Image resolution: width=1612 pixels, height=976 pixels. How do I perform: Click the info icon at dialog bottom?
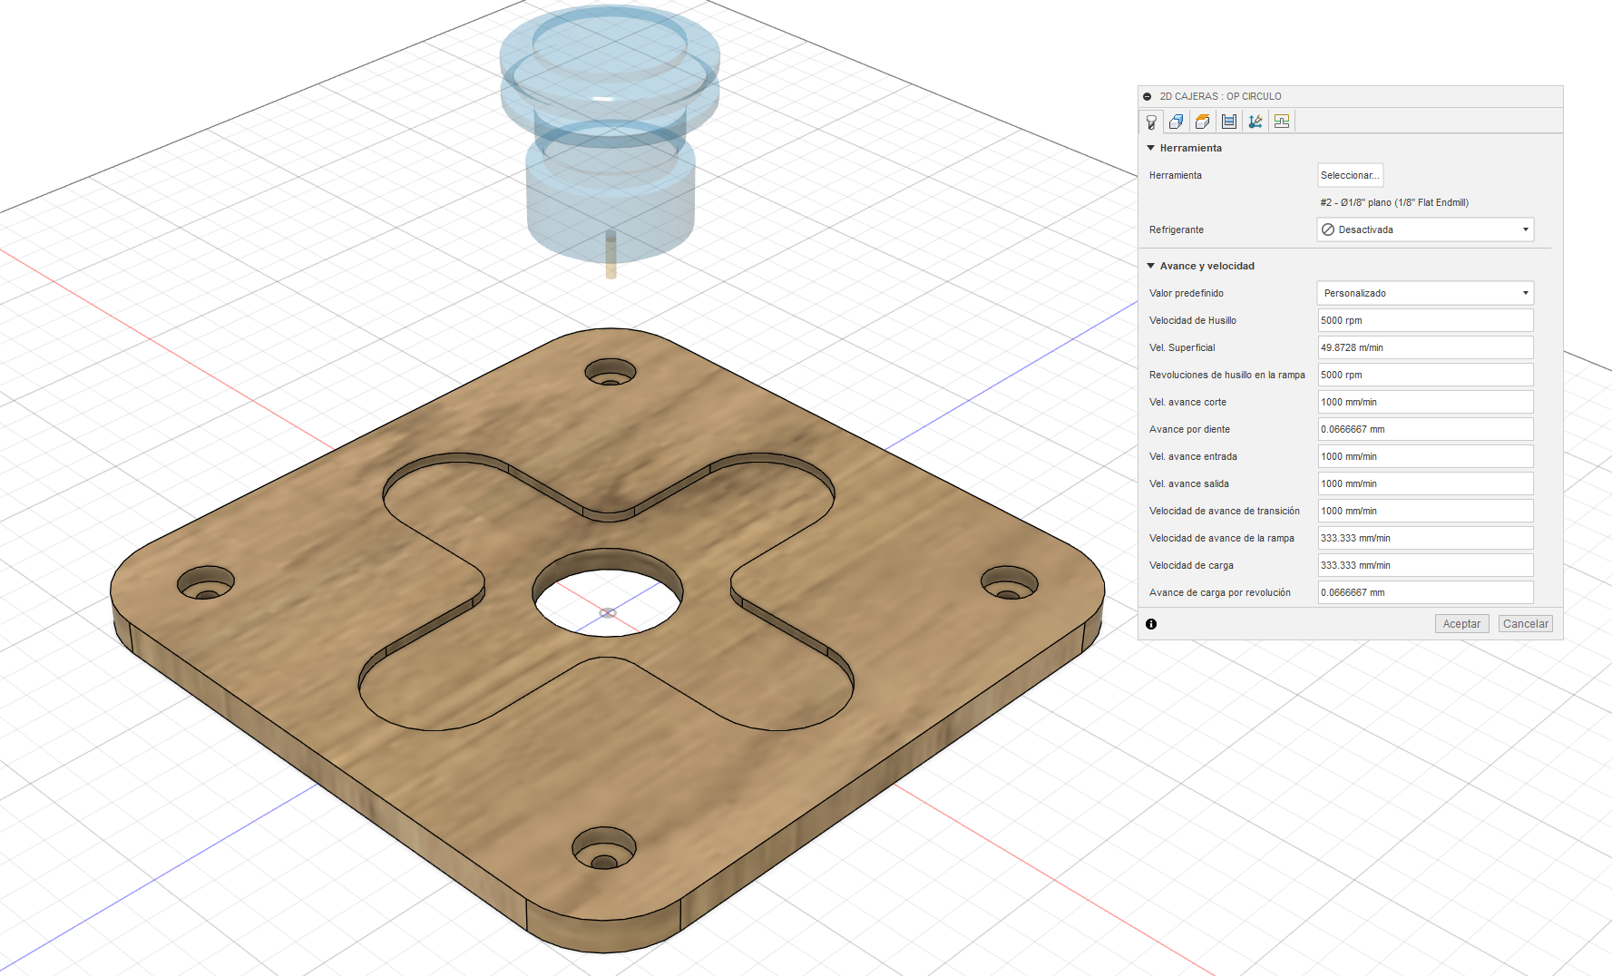tap(1151, 624)
